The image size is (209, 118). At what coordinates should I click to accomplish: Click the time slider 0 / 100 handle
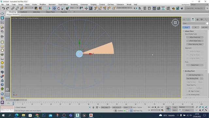[x=16, y=100]
